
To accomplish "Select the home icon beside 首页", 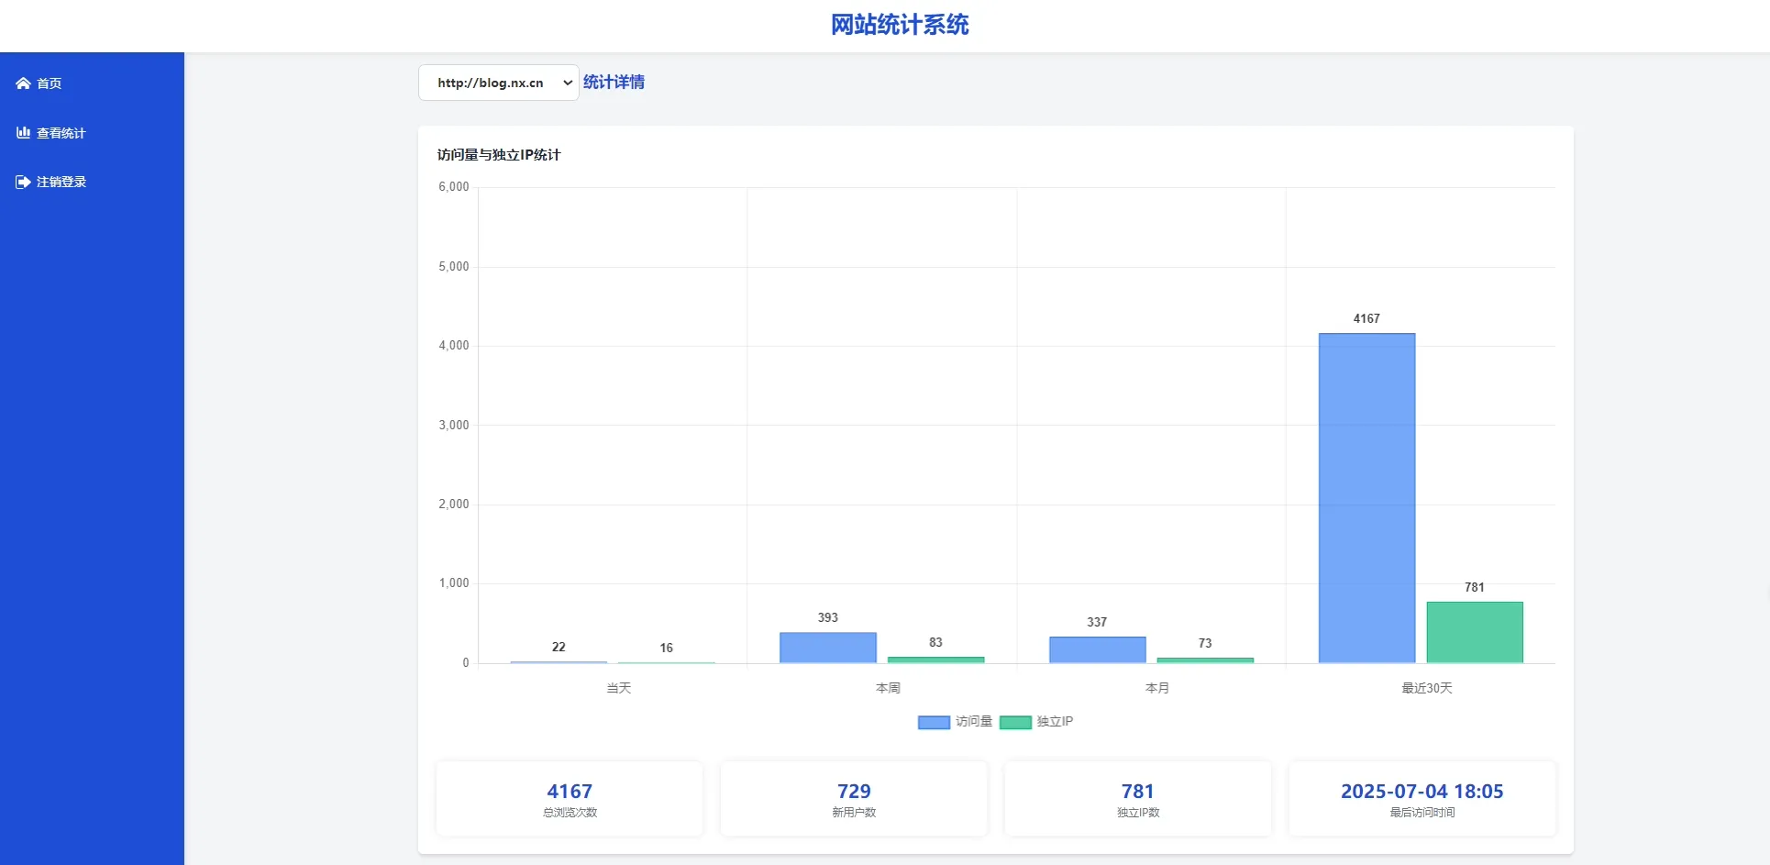I will tap(23, 83).
